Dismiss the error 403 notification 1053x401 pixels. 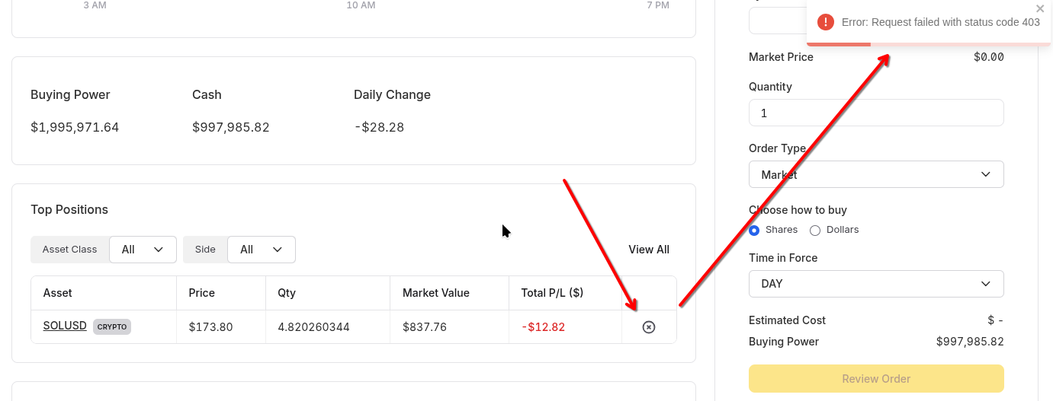tap(1040, 8)
